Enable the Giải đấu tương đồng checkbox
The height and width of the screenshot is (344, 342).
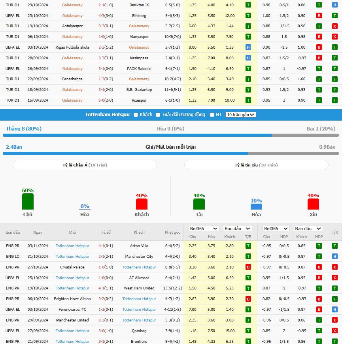point(158,115)
